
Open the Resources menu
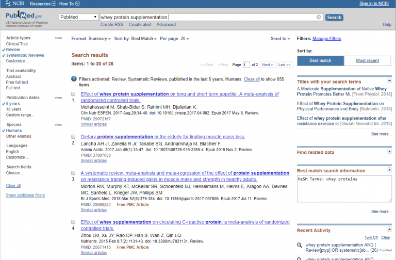(41, 4)
